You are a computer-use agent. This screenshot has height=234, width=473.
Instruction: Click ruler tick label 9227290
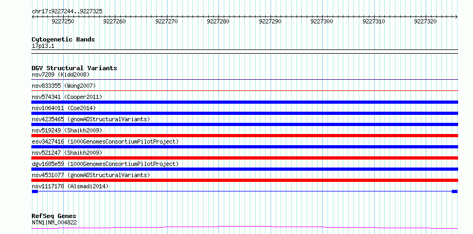(270, 21)
